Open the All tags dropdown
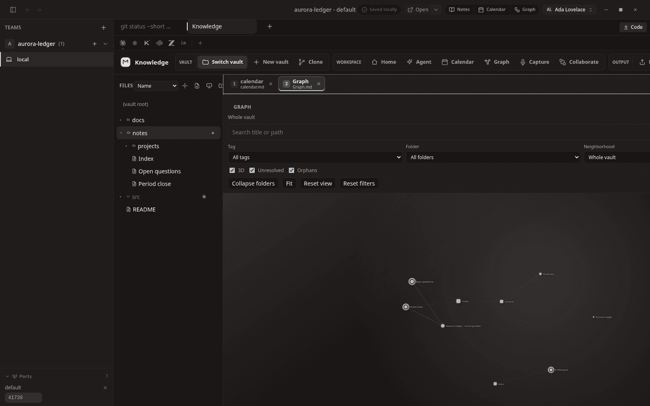This screenshot has width=650, height=406. [315, 158]
